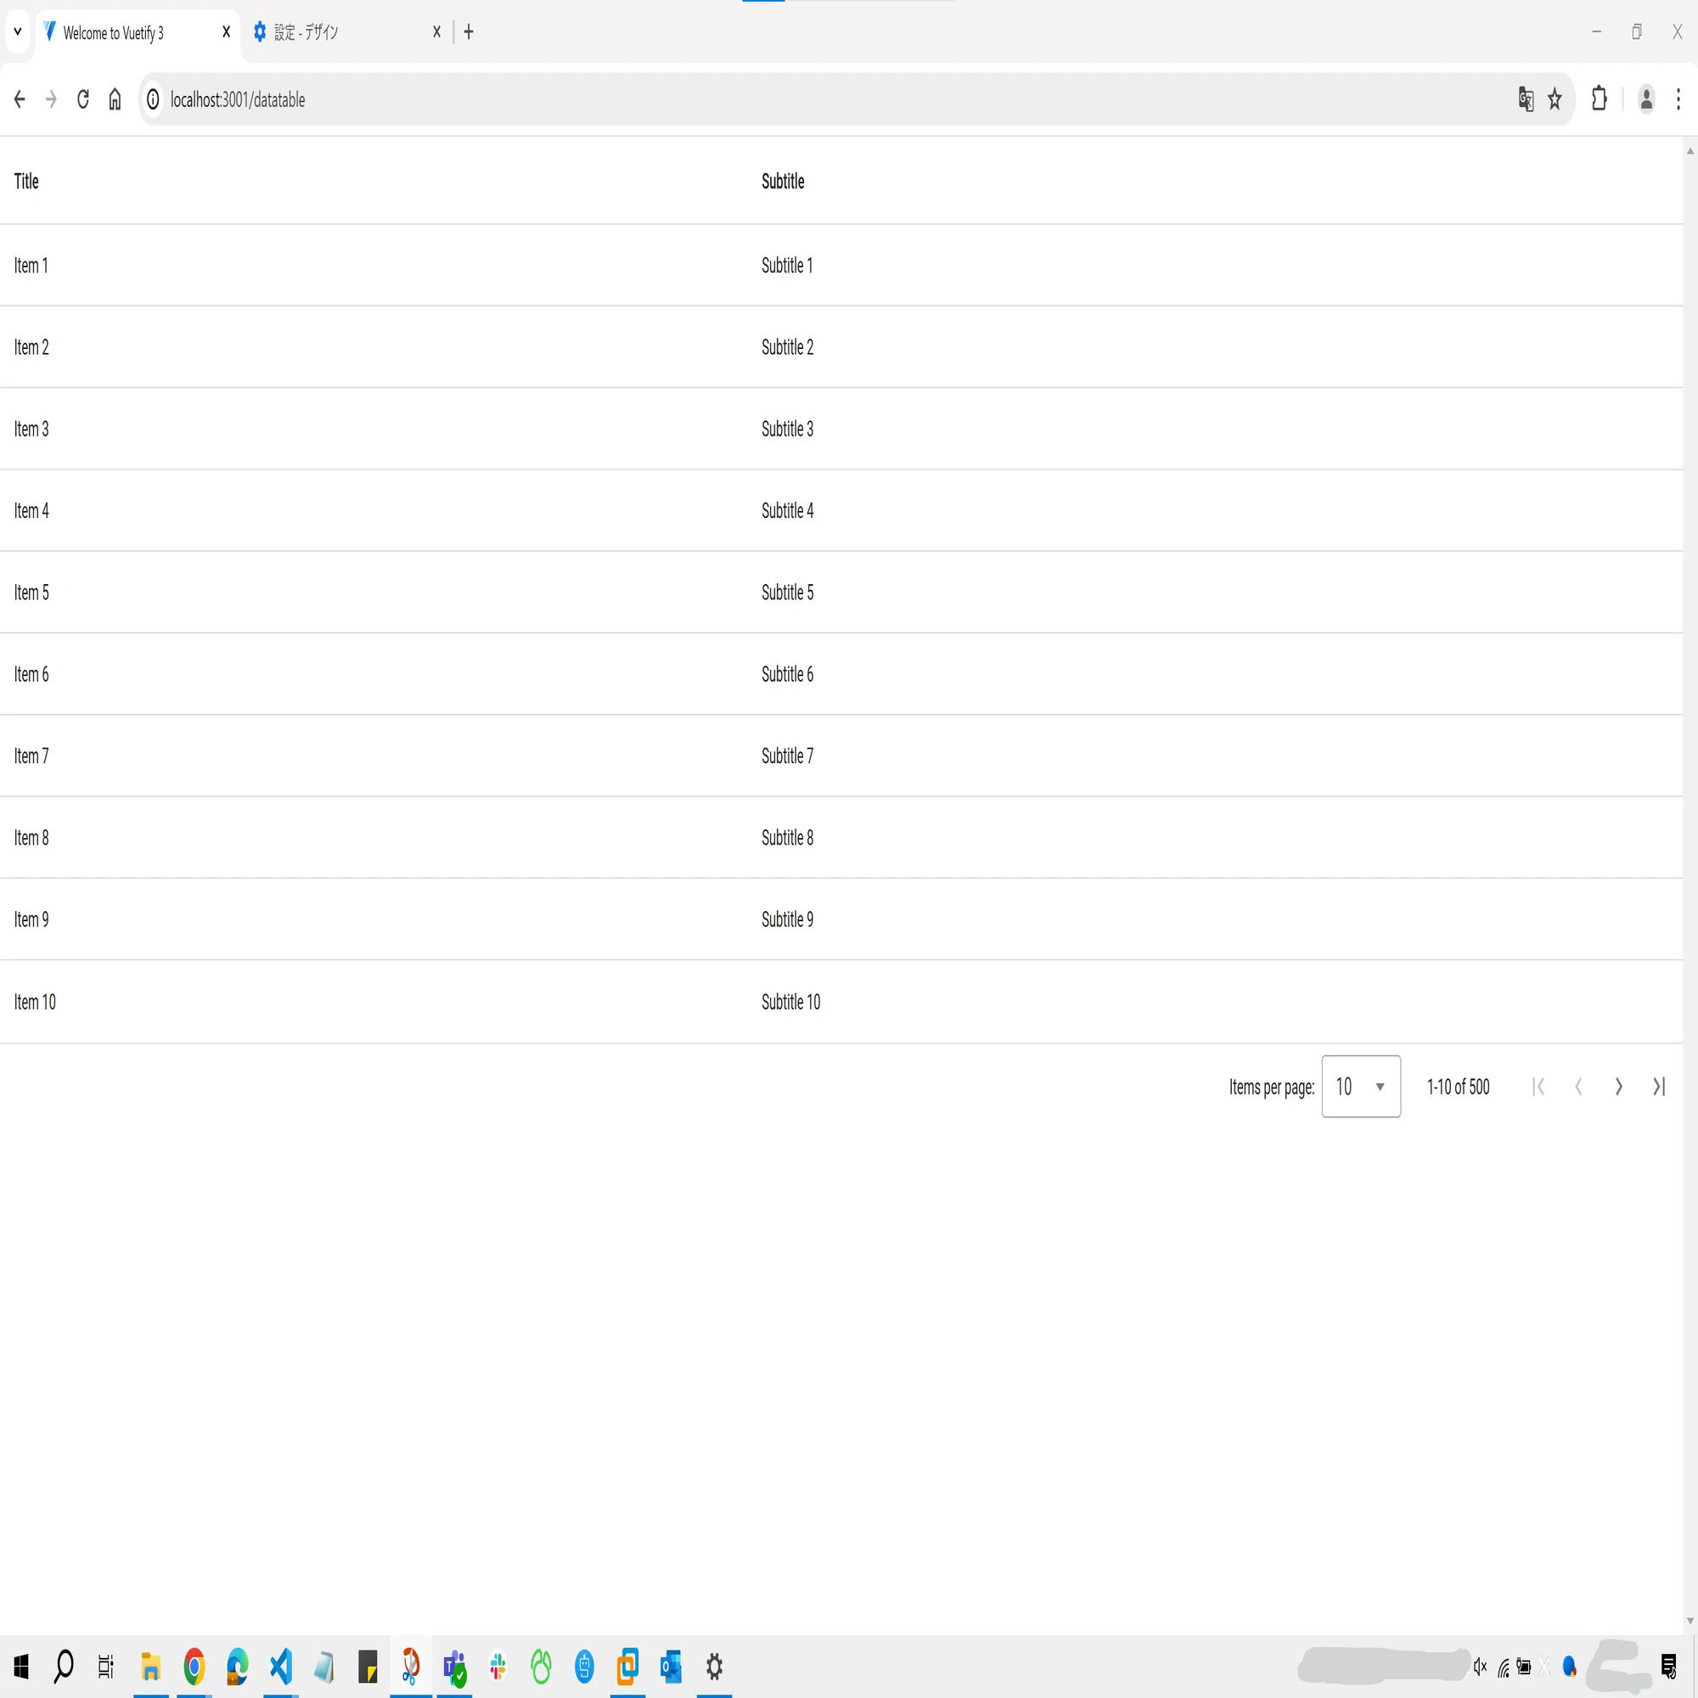The width and height of the screenshot is (1698, 1698).
Task: Bookmark this page with the star
Action: pos(1555,99)
